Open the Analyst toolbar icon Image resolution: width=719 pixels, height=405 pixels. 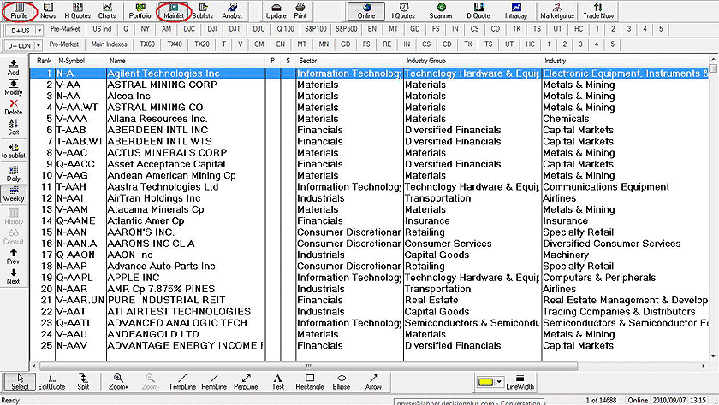click(x=232, y=10)
